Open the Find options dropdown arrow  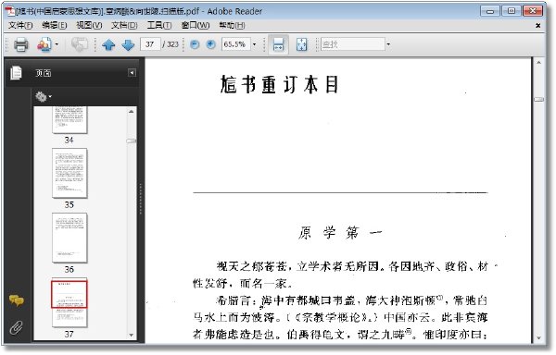tap(388, 44)
